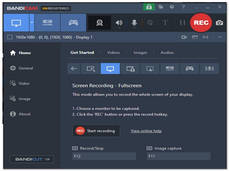
Task: Open the output folder icon
Action: coord(161,7)
